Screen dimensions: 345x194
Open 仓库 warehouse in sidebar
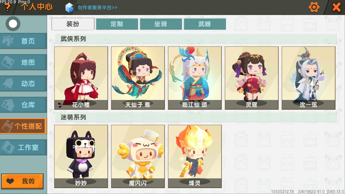coord(23,105)
